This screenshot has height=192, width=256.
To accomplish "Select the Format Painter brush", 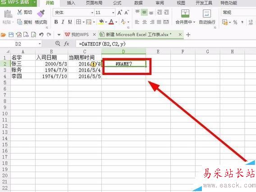I will [41, 14].
